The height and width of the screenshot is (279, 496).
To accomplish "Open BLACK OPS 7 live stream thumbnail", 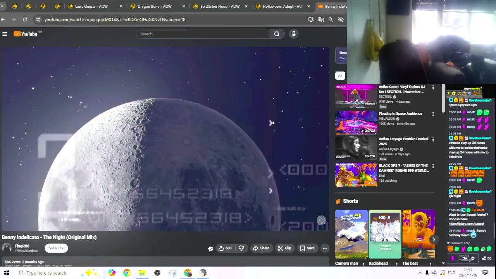I will (x=356, y=175).
